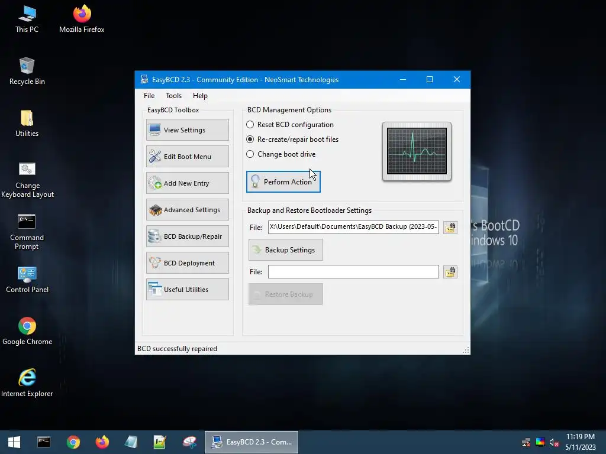606x454 pixels.
Task: Open This PC desktop icon
Action: (x=27, y=19)
